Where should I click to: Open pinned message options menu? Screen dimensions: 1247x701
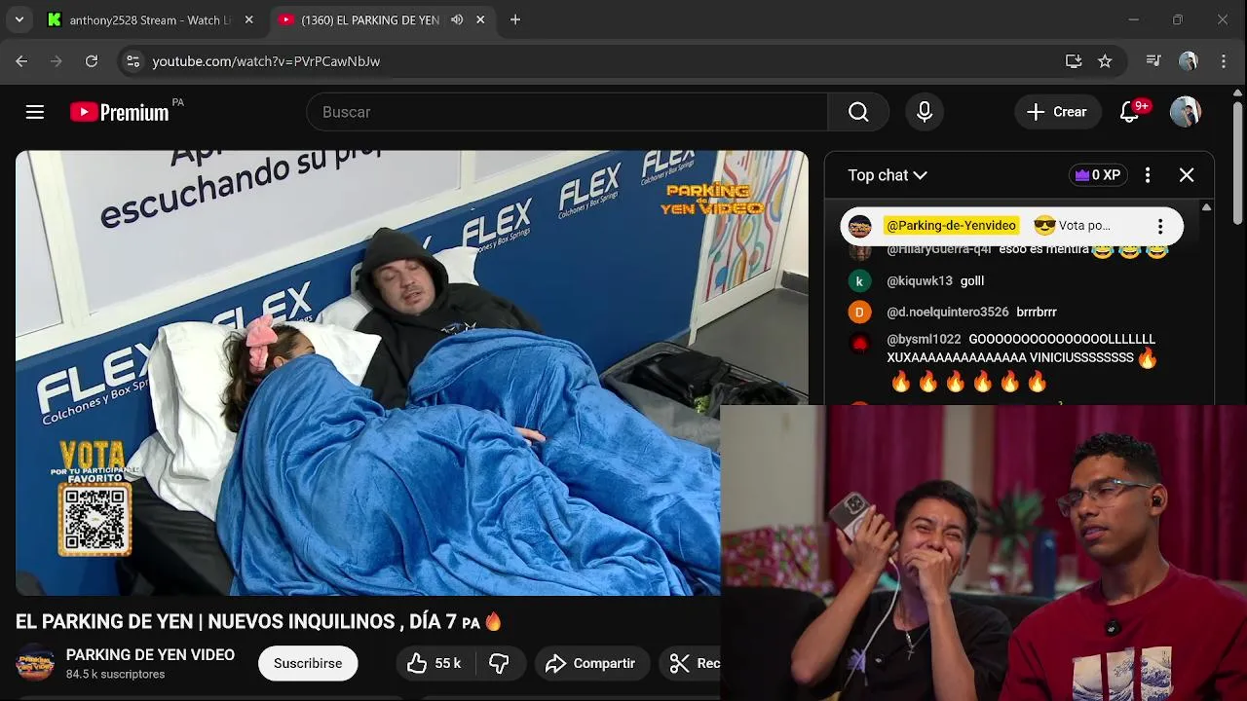pos(1159,226)
